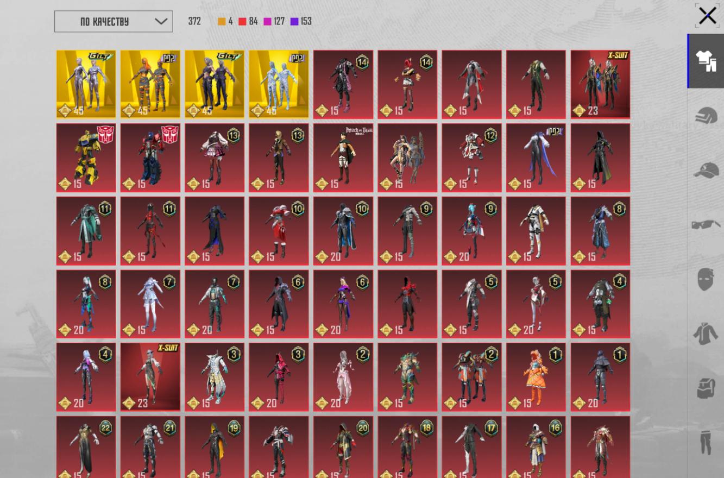Screen dimensions: 724x478
Task: Filter by pink quality count 127
Action: point(274,22)
